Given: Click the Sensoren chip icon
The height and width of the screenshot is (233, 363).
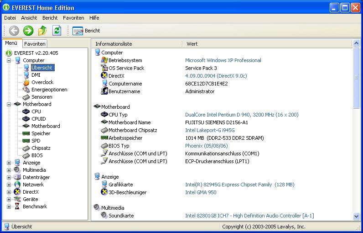Looking at the screenshot, I should (26, 97).
